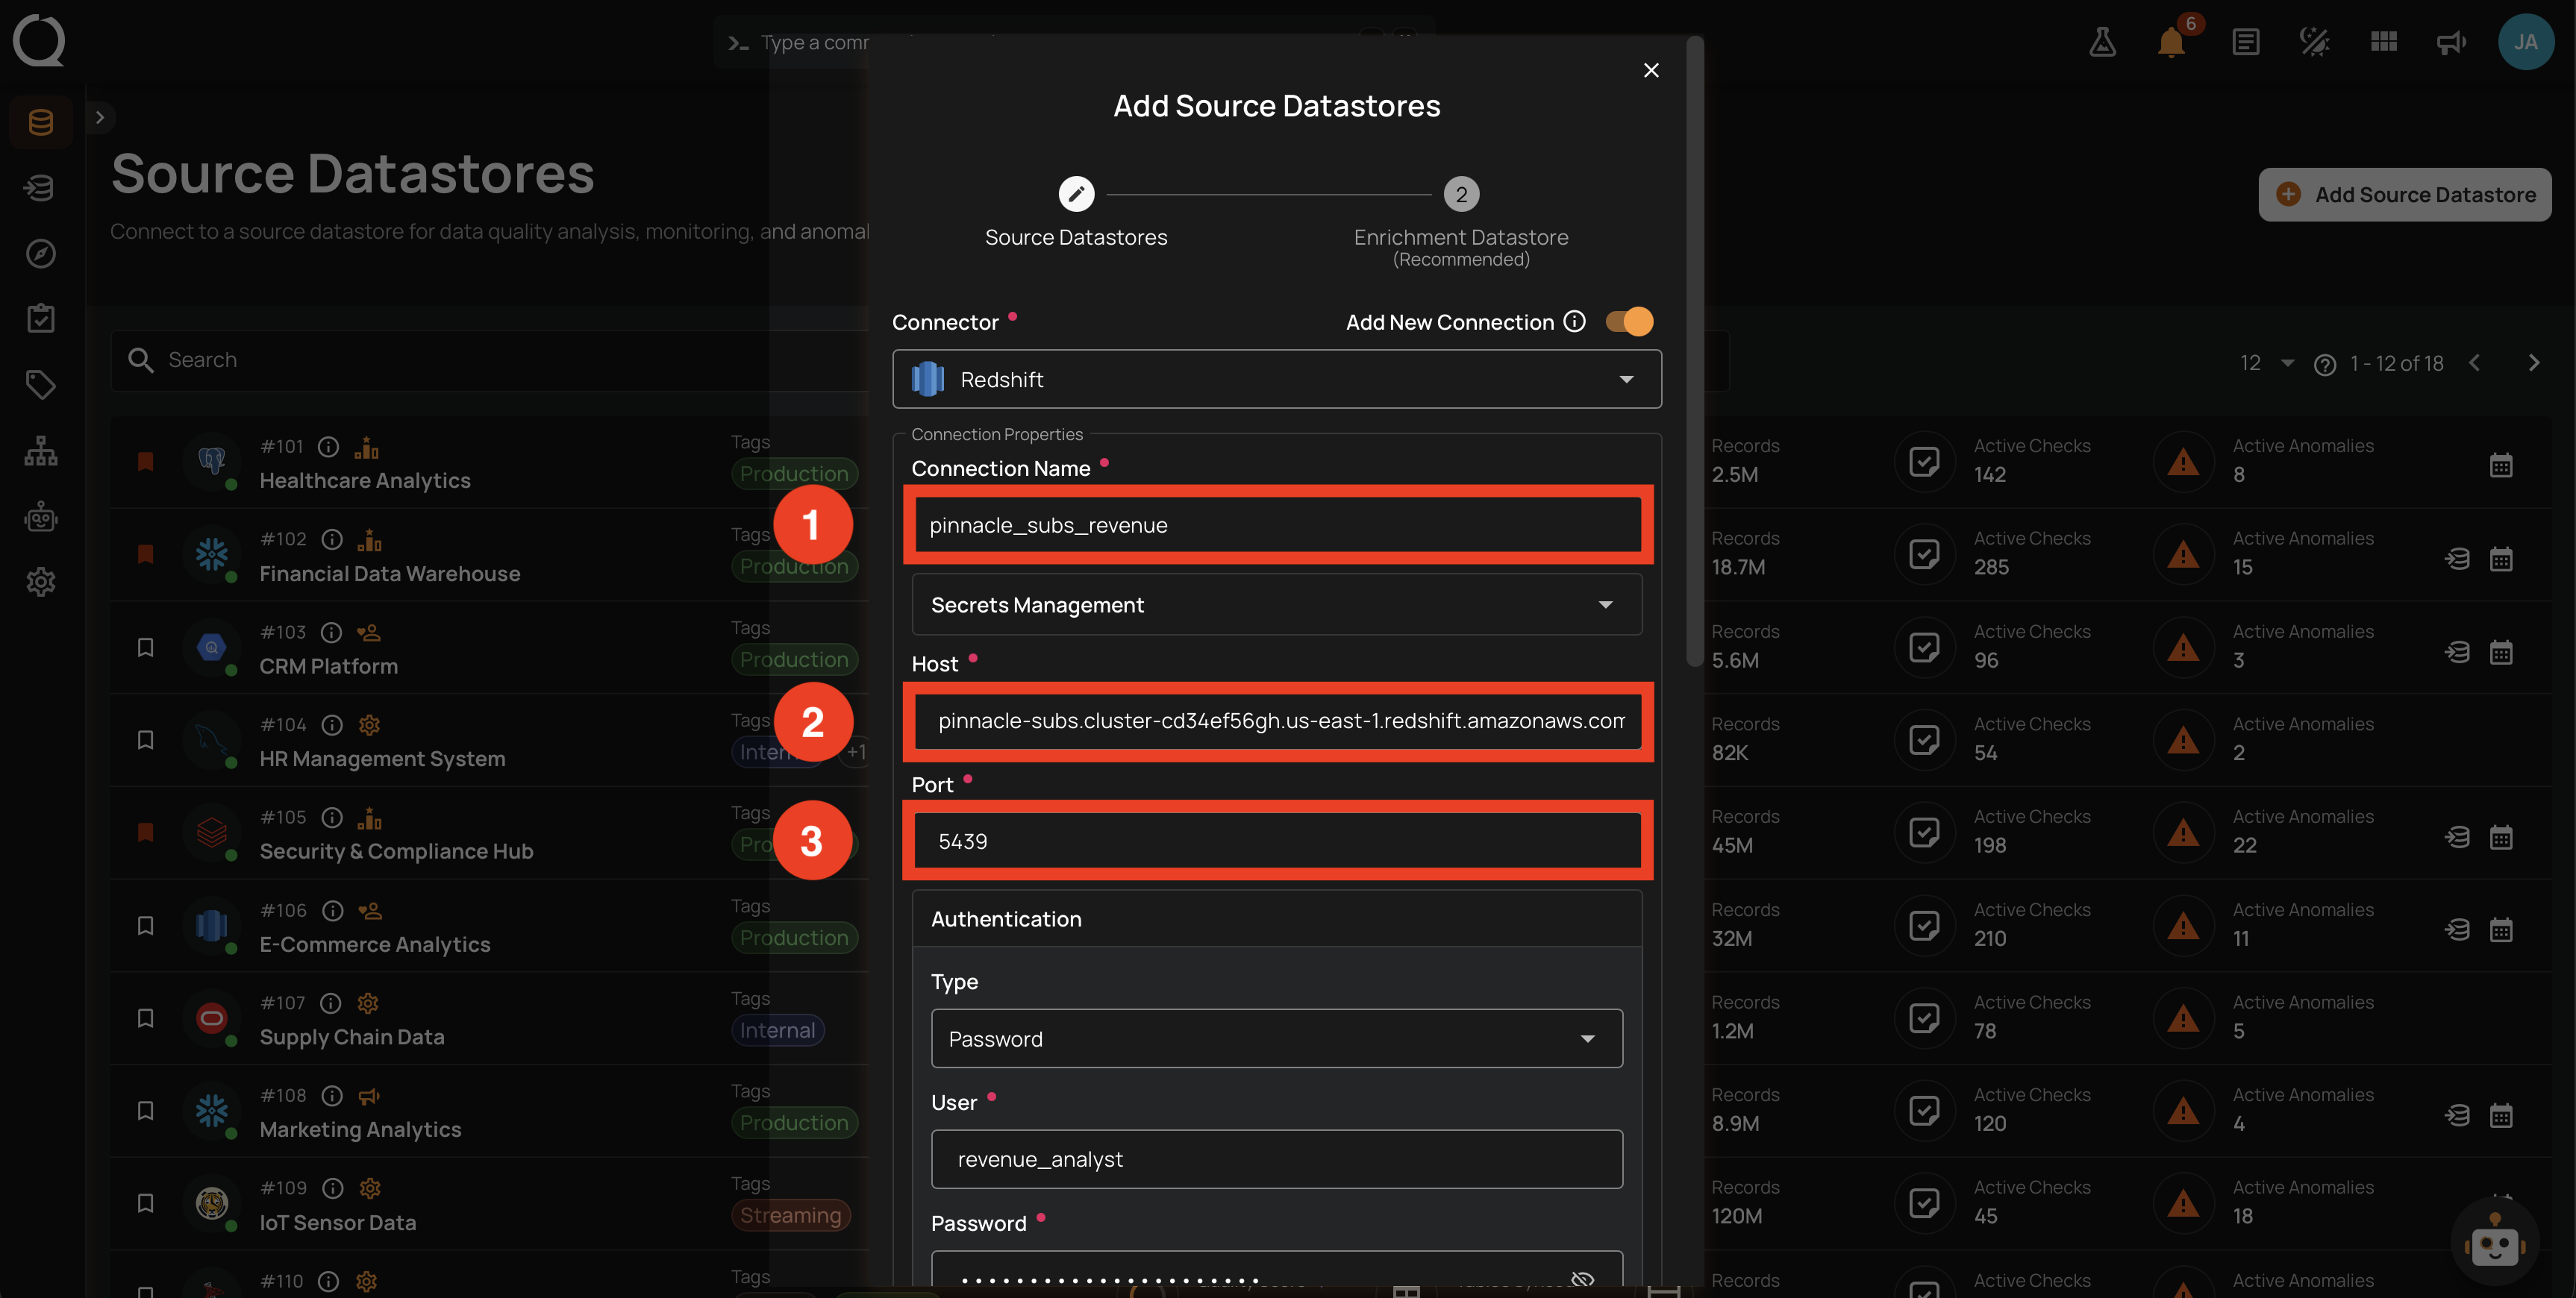Toggle bookmark on E-Commerce Analytics
The width and height of the screenshot is (2576, 1298).
point(145,925)
